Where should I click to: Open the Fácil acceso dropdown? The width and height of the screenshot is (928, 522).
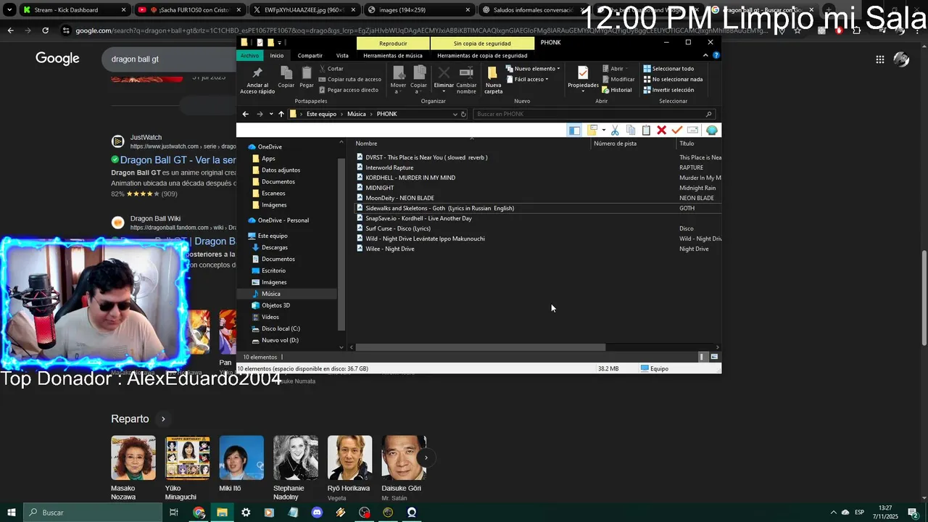coord(527,79)
